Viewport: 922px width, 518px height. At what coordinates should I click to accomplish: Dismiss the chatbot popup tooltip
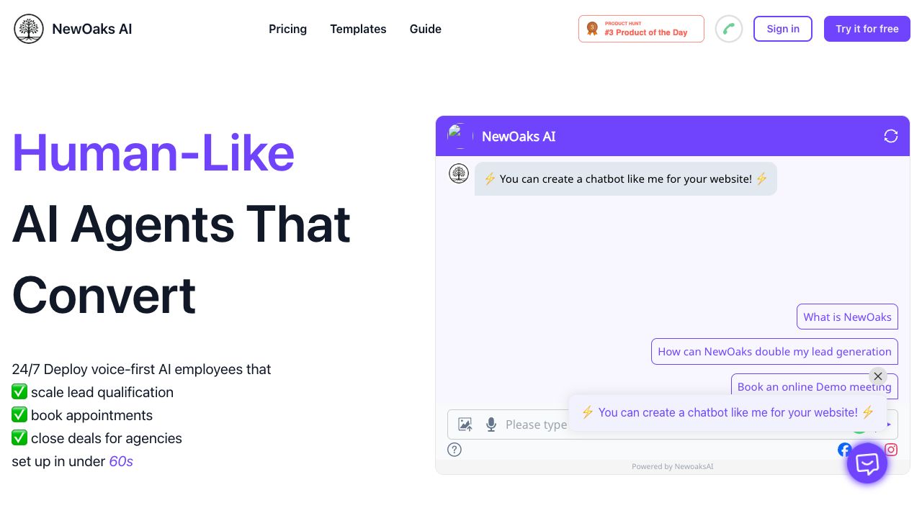(x=877, y=376)
